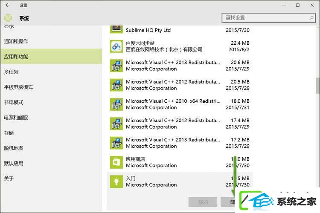320x213 pixels.
Task: Open 电源和睡眠 settings page
Action: [x=51, y=118]
